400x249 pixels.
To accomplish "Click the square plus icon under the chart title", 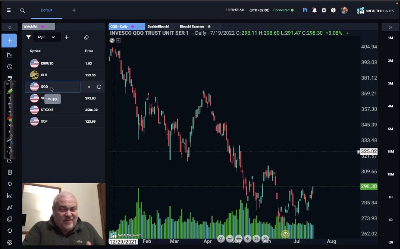I will (118, 41).
